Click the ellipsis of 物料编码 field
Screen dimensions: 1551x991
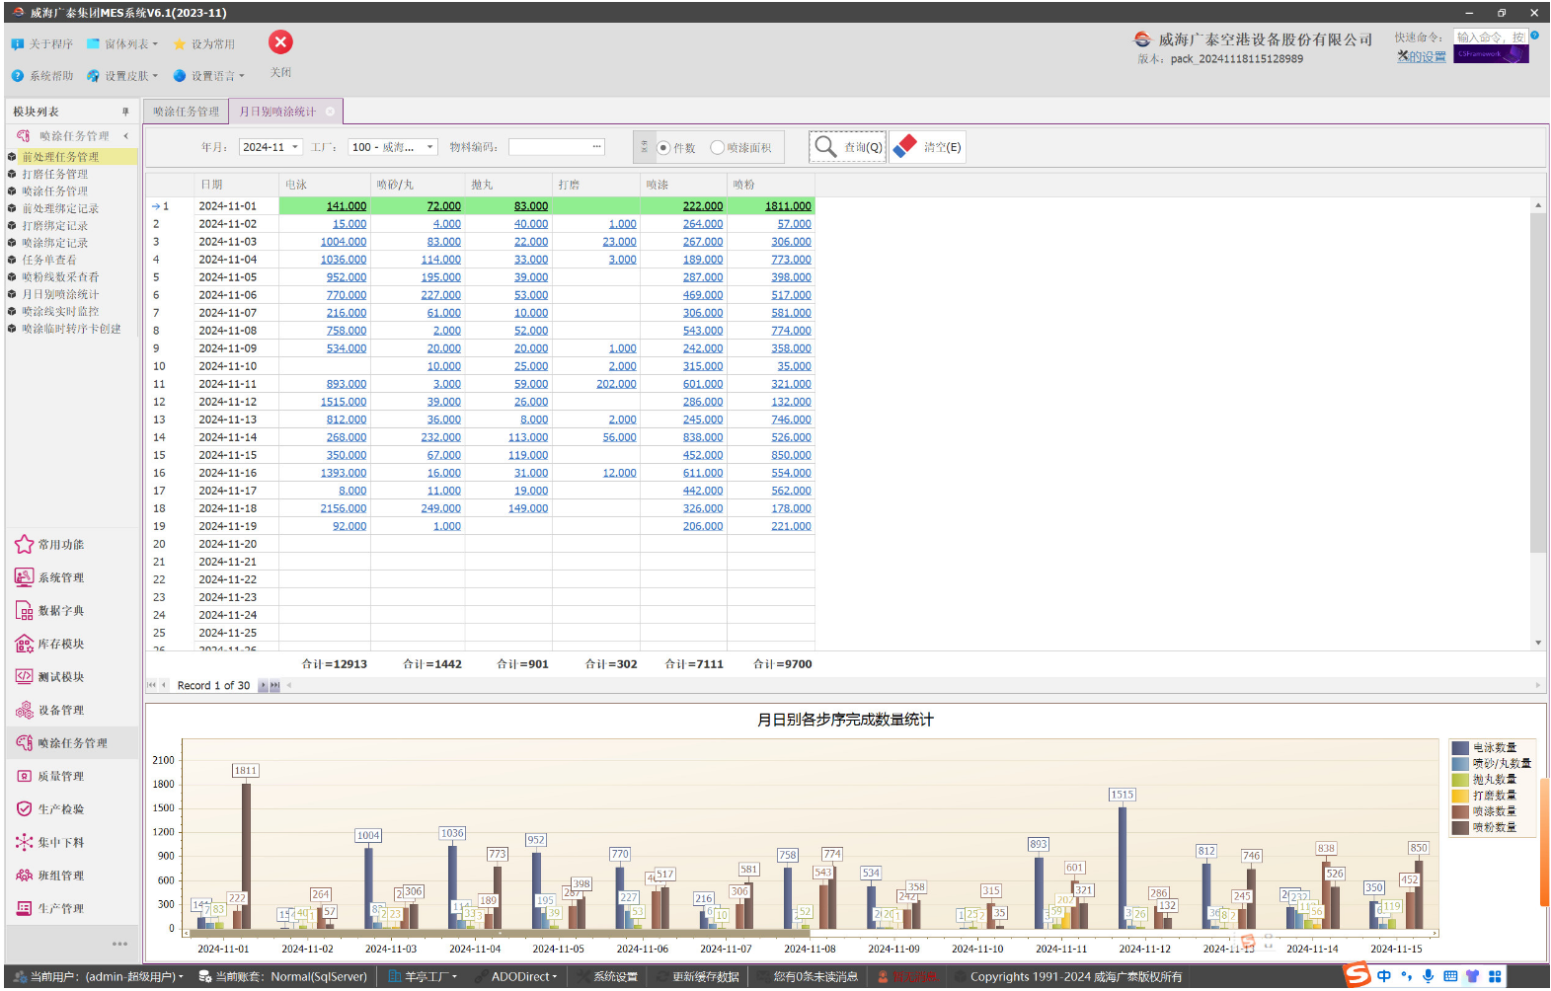[x=596, y=147]
